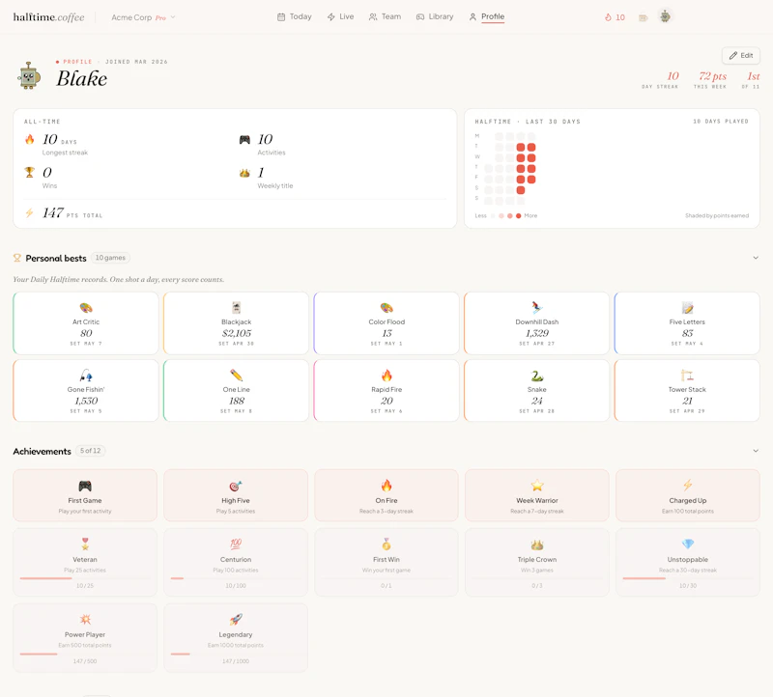Image resolution: width=773 pixels, height=697 pixels.
Task: Click the Downhill Dash skier icon
Action: point(537,308)
